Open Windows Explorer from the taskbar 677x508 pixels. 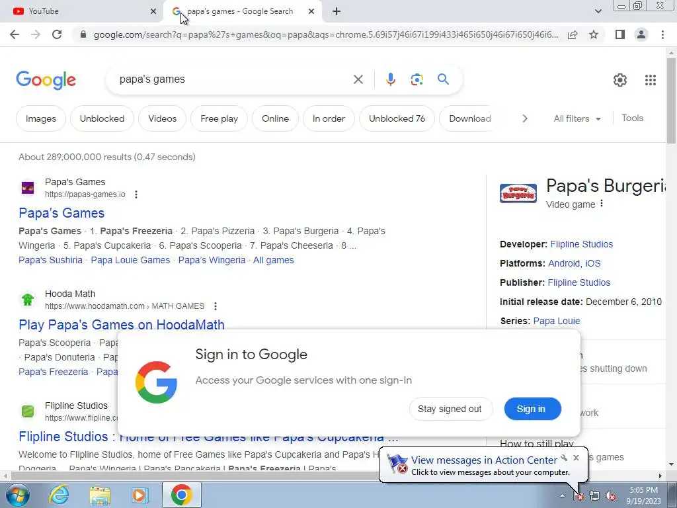(x=100, y=495)
